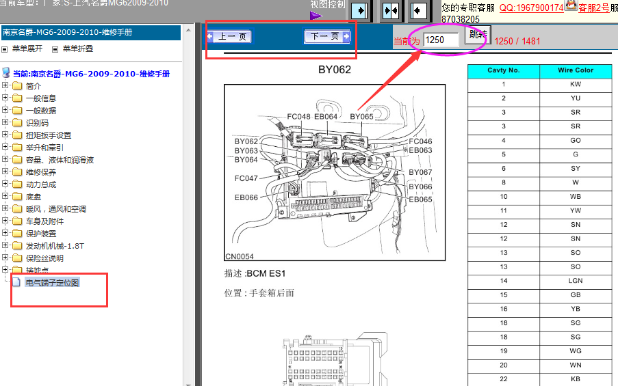
Task: Click the 菜单展开 list icon
Action: pos(5,50)
